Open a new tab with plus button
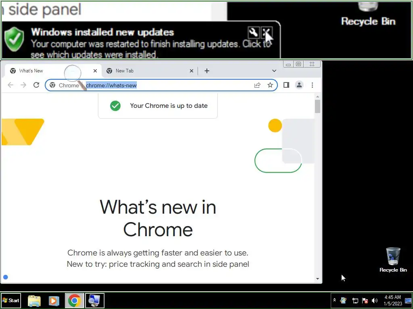413x309 pixels. click(x=207, y=71)
